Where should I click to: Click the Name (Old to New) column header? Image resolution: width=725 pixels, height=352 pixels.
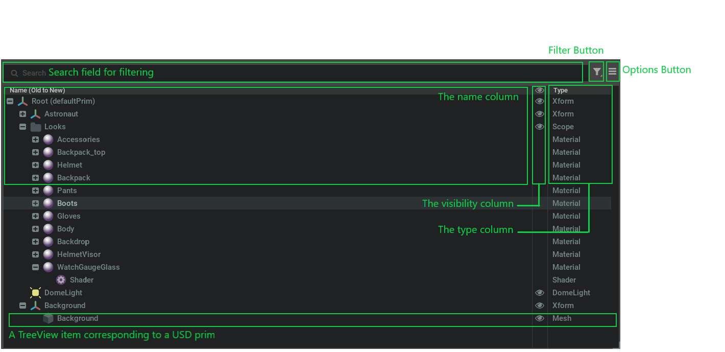(37, 90)
